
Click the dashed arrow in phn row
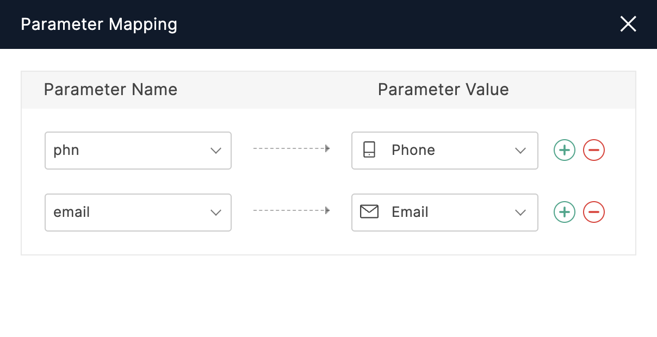292,148
